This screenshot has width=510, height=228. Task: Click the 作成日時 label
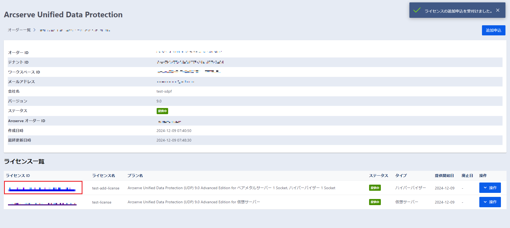coord(16,131)
